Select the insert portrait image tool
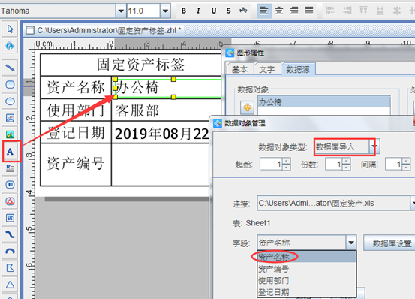The image size is (415, 299). [10, 118]
